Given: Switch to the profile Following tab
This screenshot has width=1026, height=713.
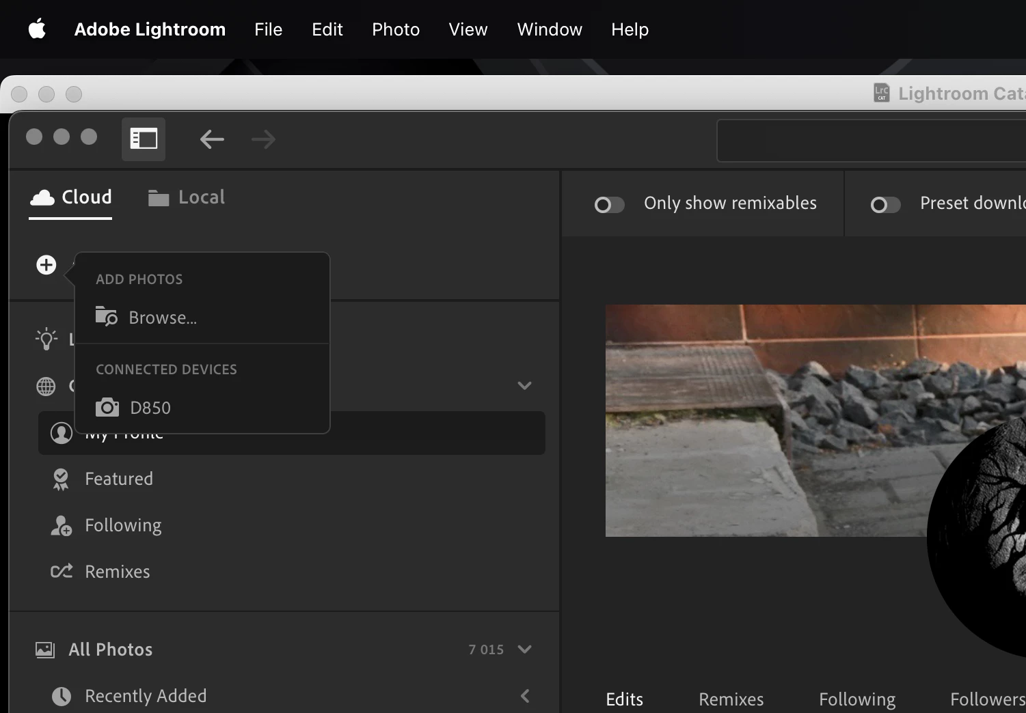Looking at the screenshot, I should [x=857, y=699].
